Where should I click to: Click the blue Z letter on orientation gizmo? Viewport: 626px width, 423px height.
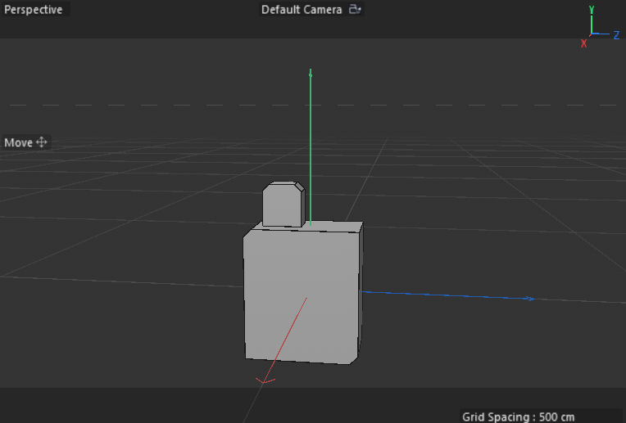click(x=615, y=35)
